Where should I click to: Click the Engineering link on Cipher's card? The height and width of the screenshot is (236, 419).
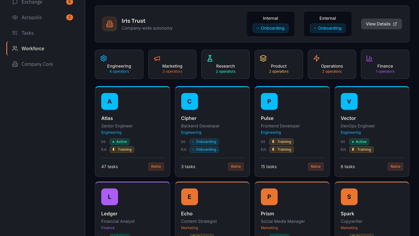[191, 133]
